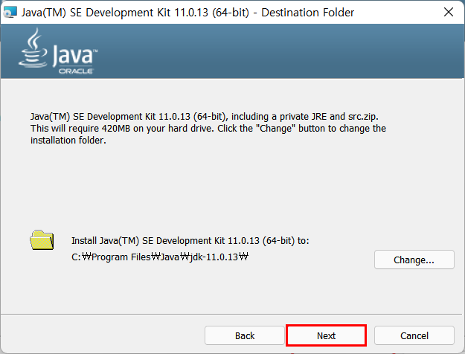Viewport: 465px width, 354px height.
Task: Open the Change... destination folder dialog
Action: (414, 260)
